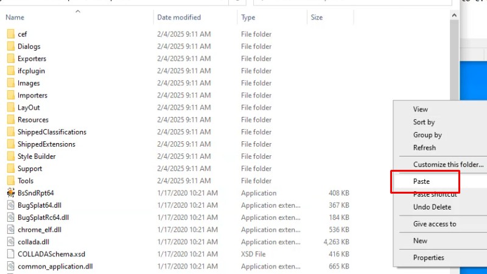Image resolution: width=487 pixels, height=274 pixels.
Task: Click the Style Builder folder icon
Action: tap(10, 156)
